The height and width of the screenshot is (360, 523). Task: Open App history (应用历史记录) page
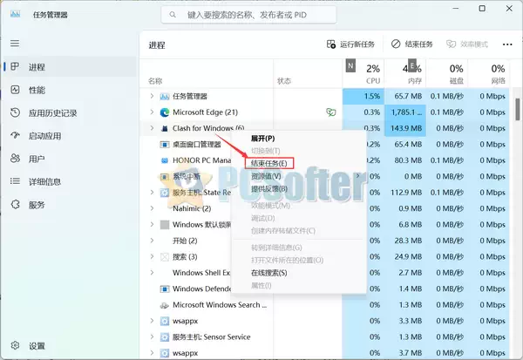(52, 113)
